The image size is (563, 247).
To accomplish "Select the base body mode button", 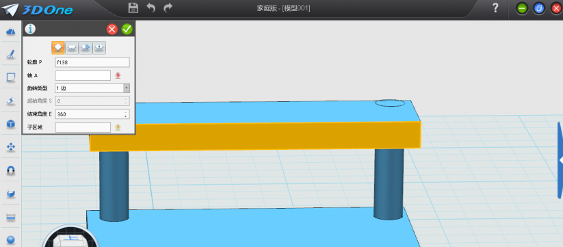I will pos(58,47).
